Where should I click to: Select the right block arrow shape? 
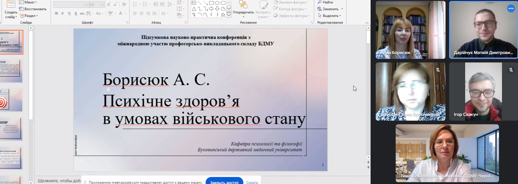click(211, 9)
